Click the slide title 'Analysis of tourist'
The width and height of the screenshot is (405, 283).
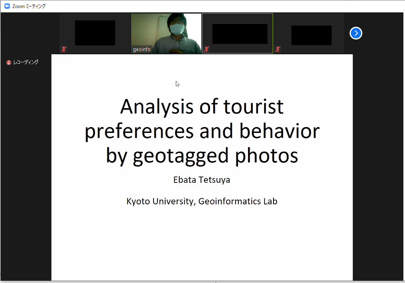[x=202, y=107]
